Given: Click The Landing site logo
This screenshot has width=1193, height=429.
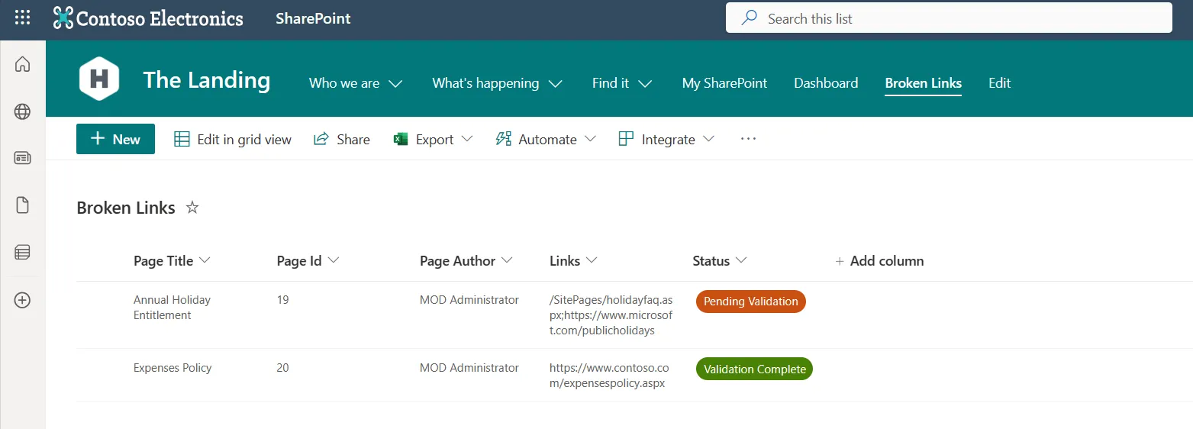Looking at the screenshot, I should (99, 79).
